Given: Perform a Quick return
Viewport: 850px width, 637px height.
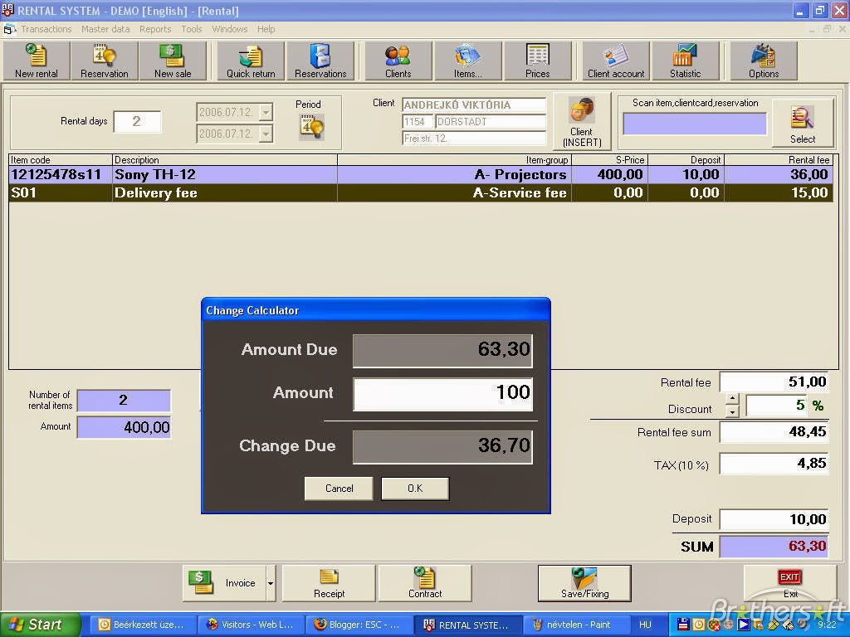Looking at the screenshot, I should [250, 61].
